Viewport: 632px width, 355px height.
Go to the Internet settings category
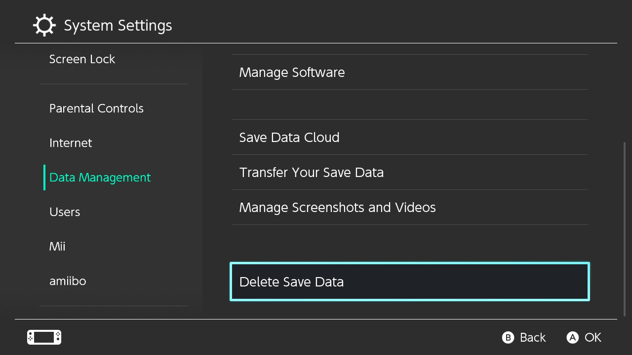(71, 143)
